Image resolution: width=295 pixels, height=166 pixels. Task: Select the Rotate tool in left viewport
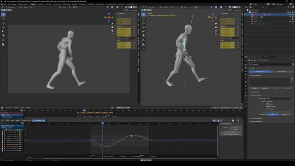point(3,27)
